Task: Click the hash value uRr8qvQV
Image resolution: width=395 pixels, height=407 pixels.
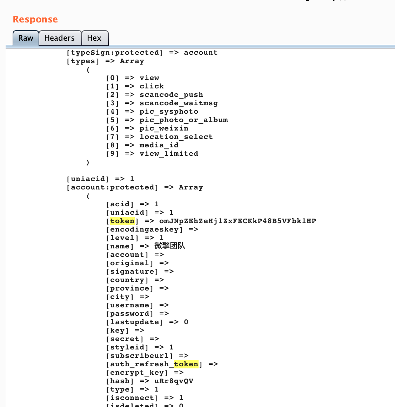Action: (174, 381)
